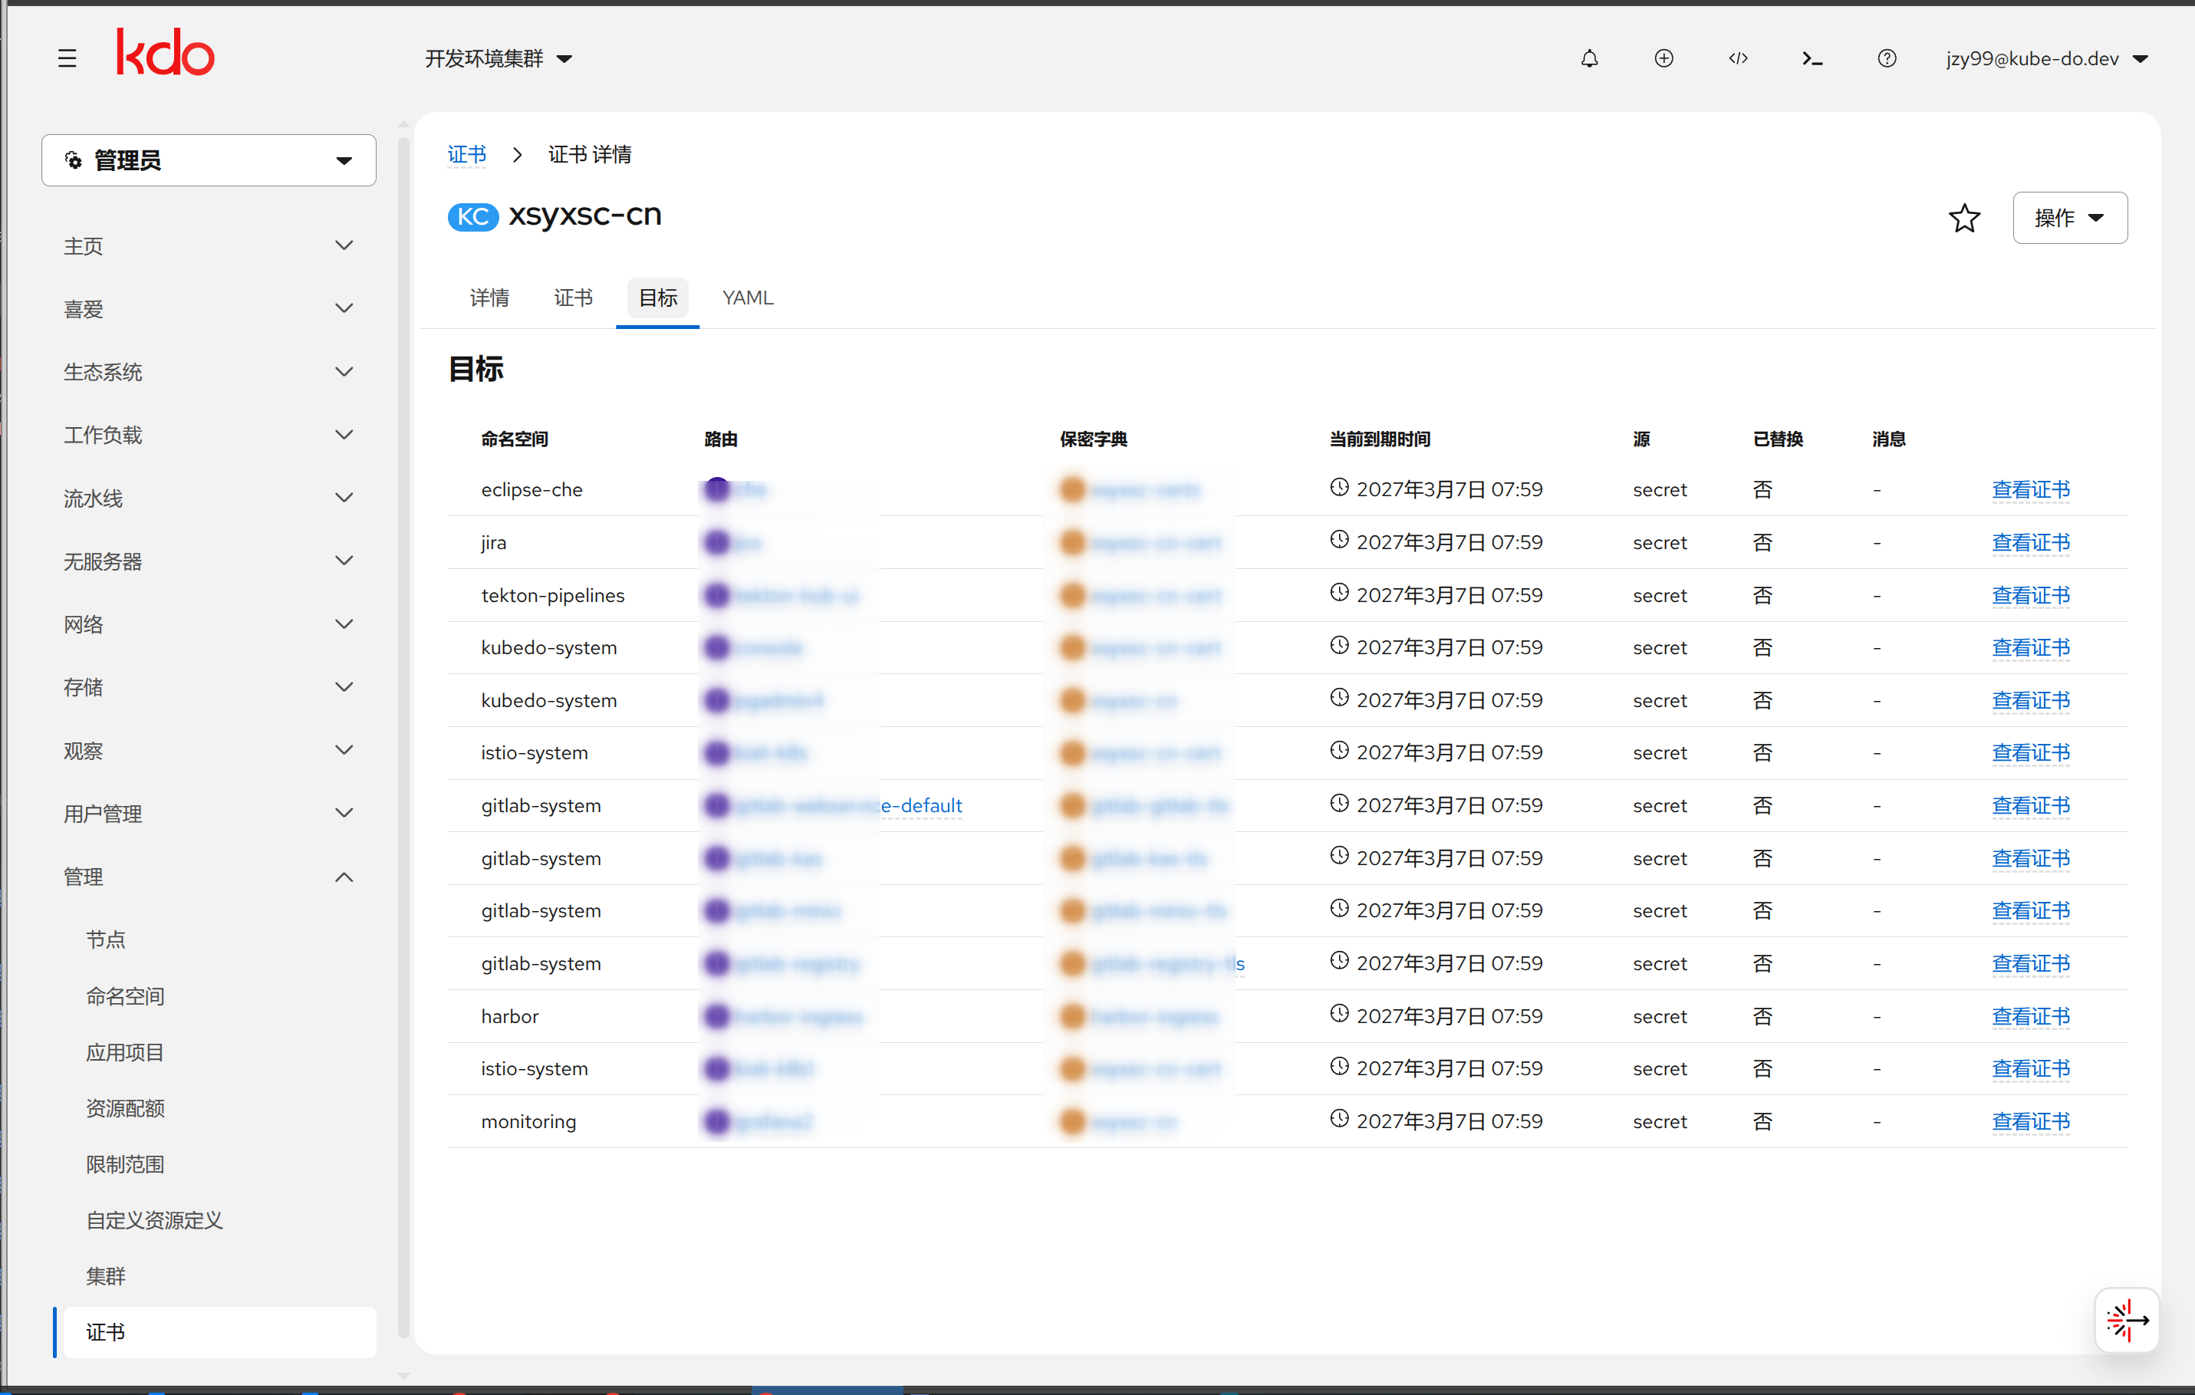Open 集群 in the sidebar
The image size is (2195, 1395).
[106, 1275]
